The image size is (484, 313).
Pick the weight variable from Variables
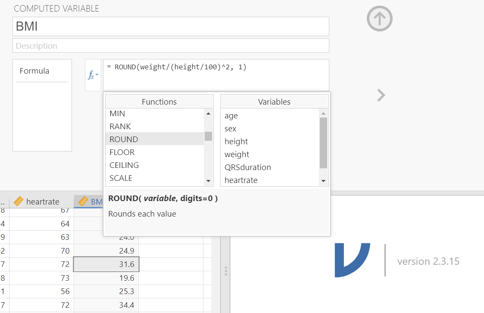click(270, 154)
